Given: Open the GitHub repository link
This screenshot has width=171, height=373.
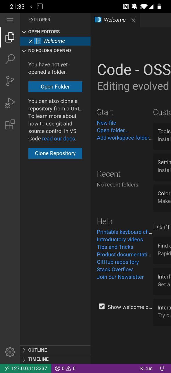Looking at the screenshot, I should pyautogui.click(x=118, y=262).
